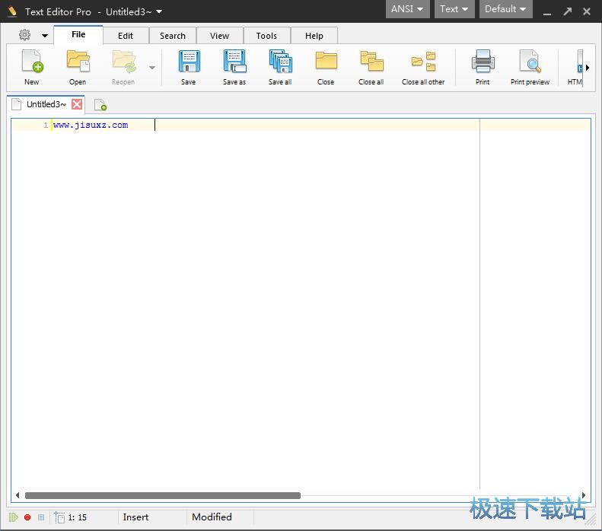
Task: Open the Tools ribbon tab
Action: (266, 36)
